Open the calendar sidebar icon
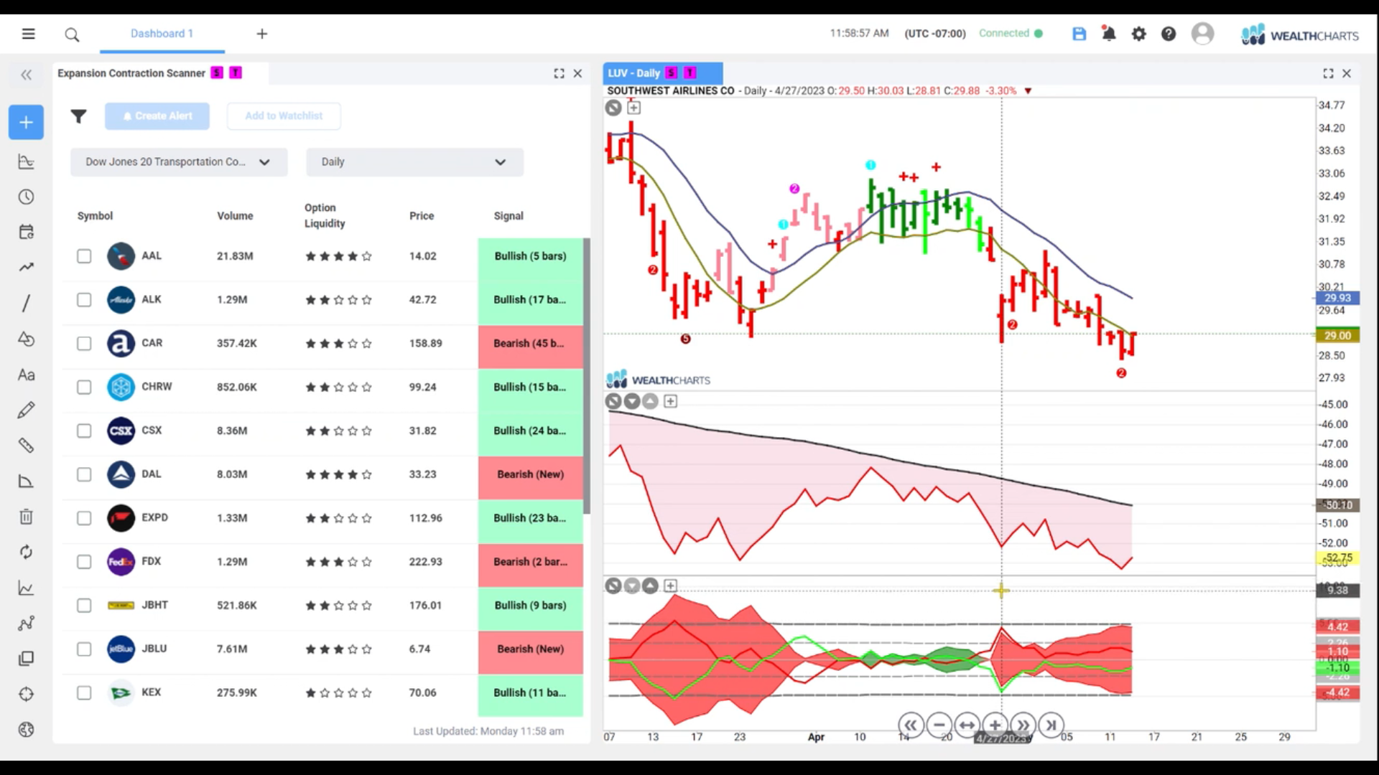This screenshot has width=1379, height=775. tap(26, 232)
